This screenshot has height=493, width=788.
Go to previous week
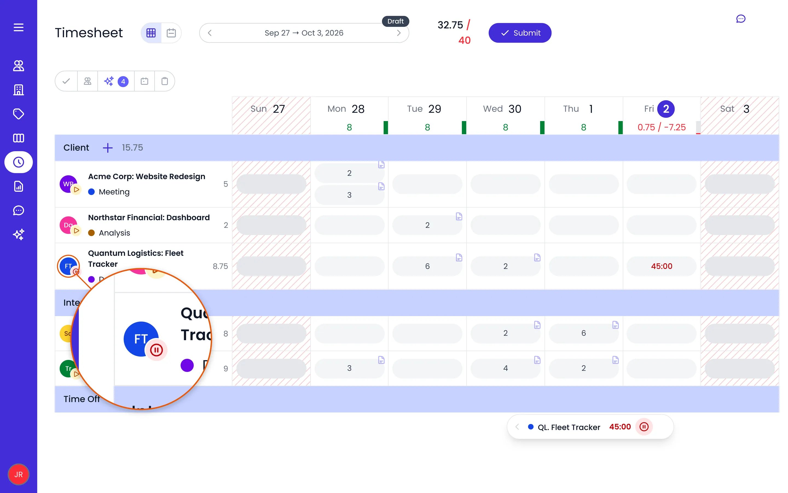(x=210, y=33)
